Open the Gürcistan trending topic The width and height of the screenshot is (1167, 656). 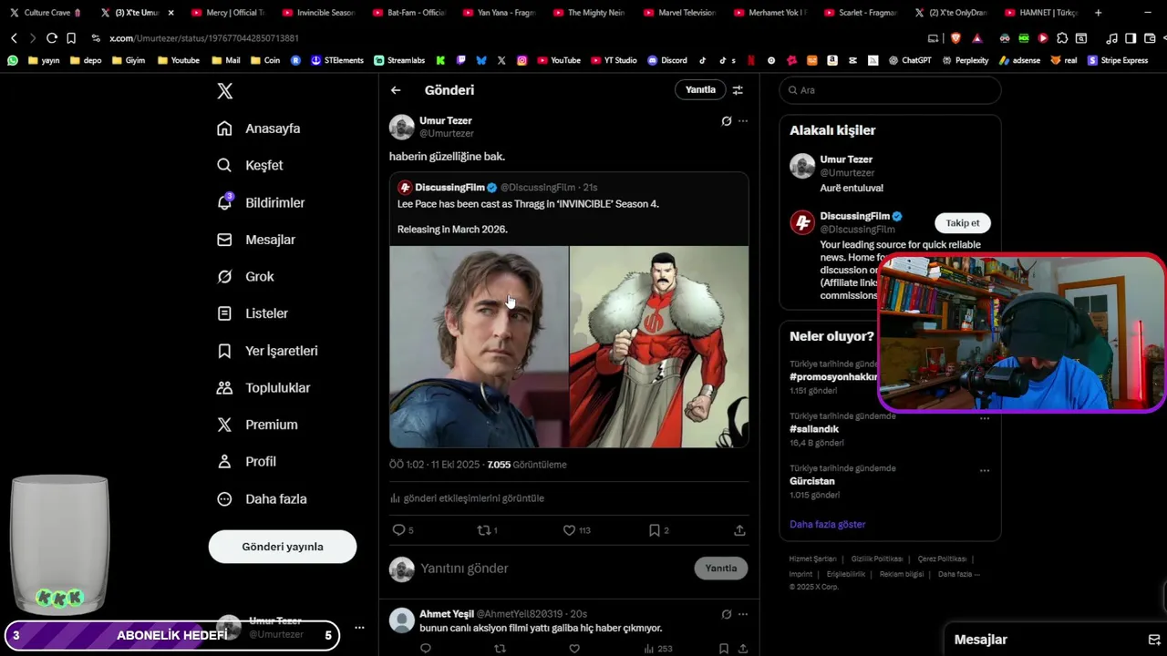(x=812, y=481)
